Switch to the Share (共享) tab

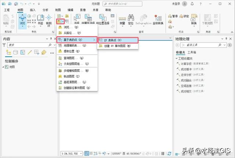pyautogui.click(x=95, y=10)
